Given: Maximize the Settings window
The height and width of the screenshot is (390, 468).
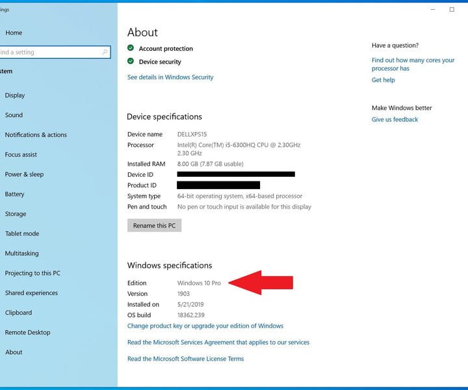Looking at the screenshot, I should 452,10.
